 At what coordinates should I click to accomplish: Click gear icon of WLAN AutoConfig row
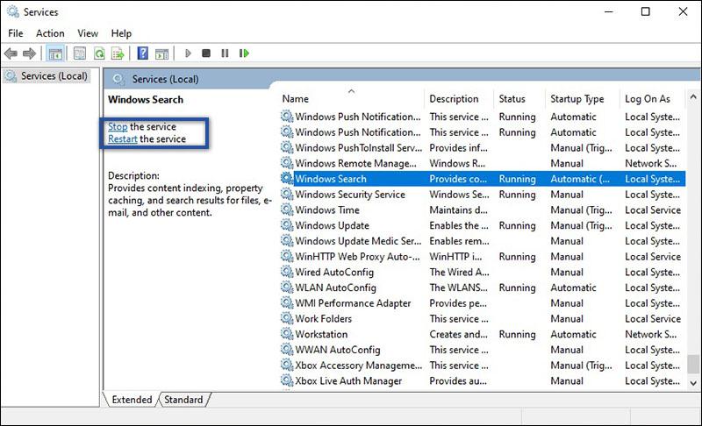pyautogui.click(x=287, y=288)
